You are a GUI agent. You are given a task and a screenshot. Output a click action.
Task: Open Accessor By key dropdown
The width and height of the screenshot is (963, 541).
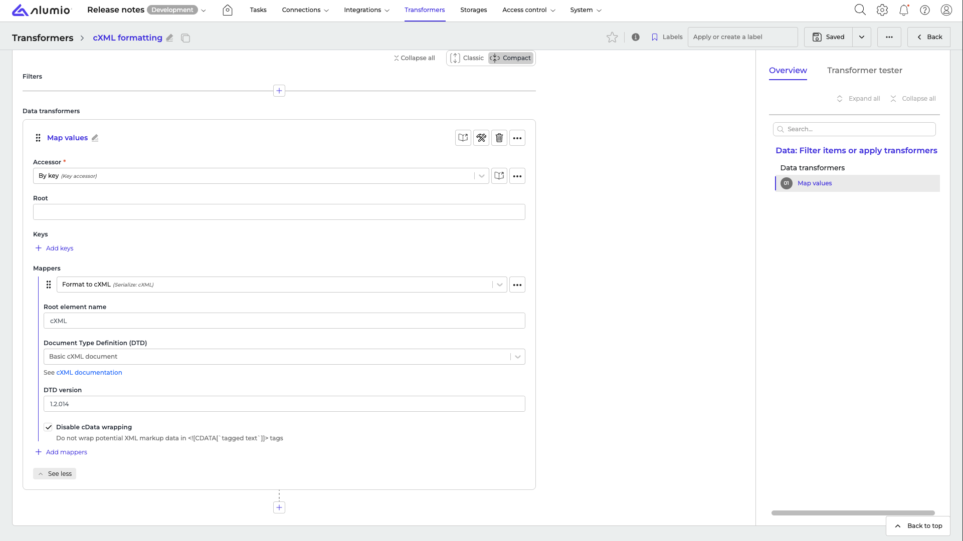(x=261, y=176)
